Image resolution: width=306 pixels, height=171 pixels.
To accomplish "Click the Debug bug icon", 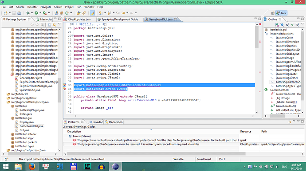I will tap(28, 13).
